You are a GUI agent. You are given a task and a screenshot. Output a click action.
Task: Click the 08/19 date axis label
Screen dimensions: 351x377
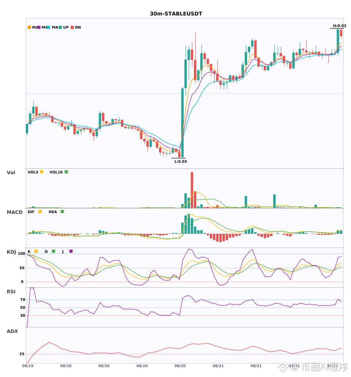tap(28, 366)
